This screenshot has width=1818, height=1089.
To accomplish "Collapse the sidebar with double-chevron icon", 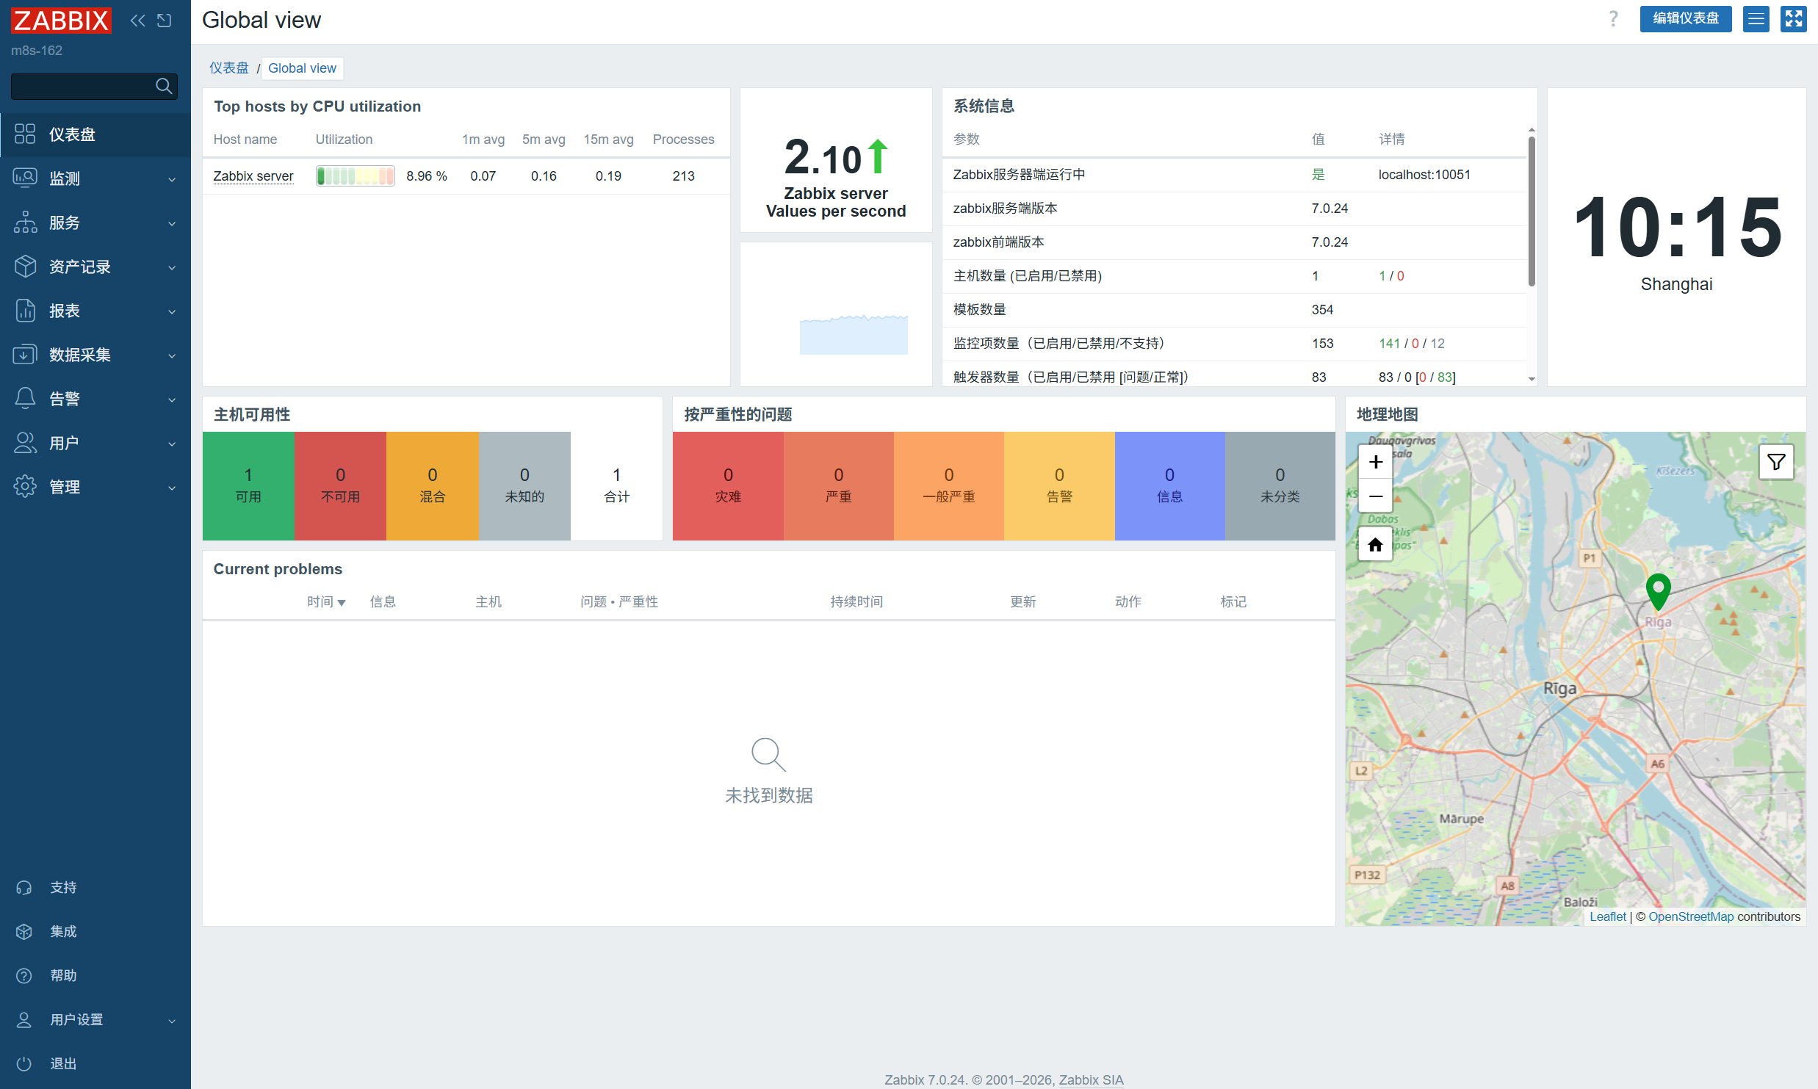I will 137,21.
